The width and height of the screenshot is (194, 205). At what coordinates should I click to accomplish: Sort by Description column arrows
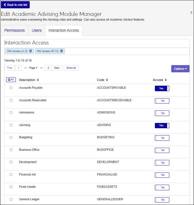[38, 80]
